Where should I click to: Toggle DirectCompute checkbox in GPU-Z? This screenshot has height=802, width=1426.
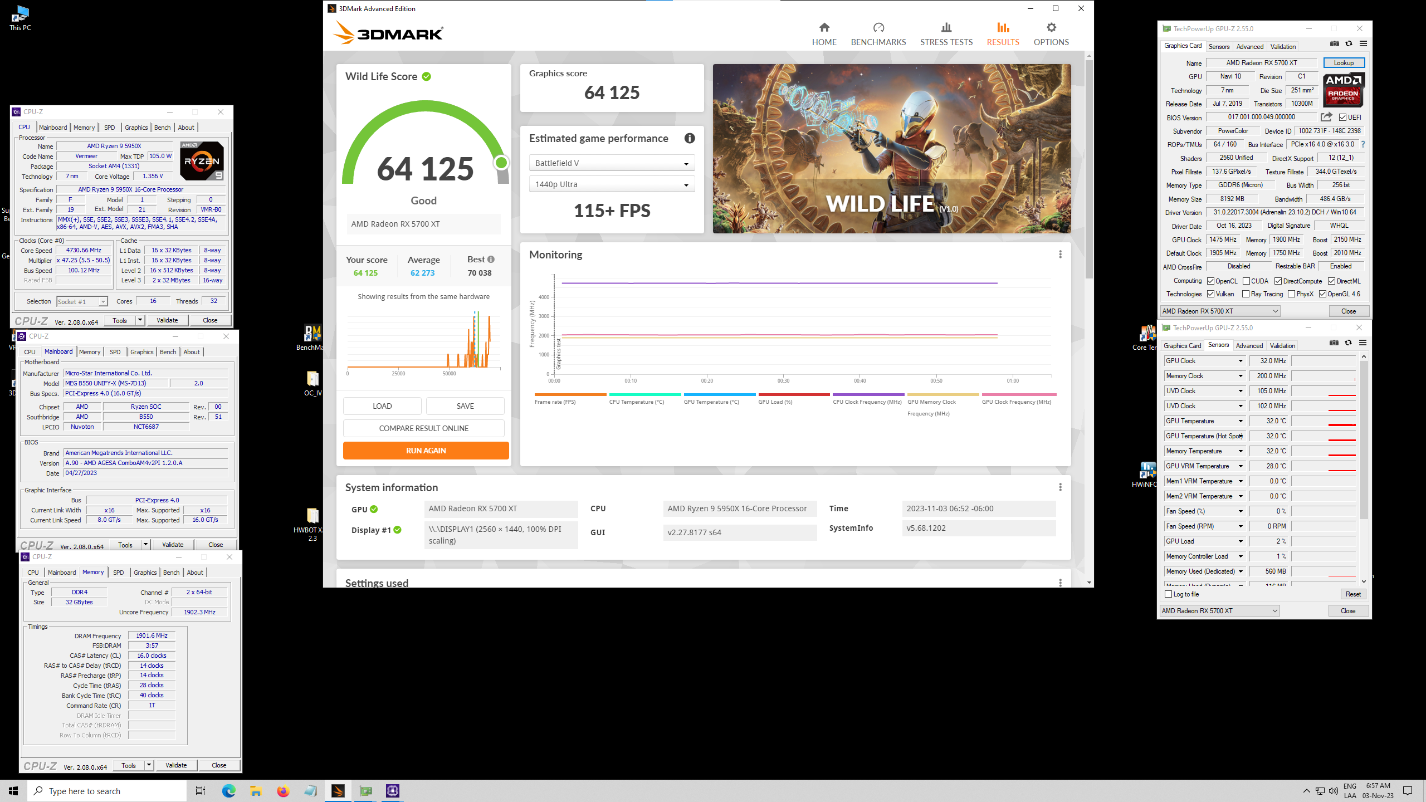(x=1278, y=281)
